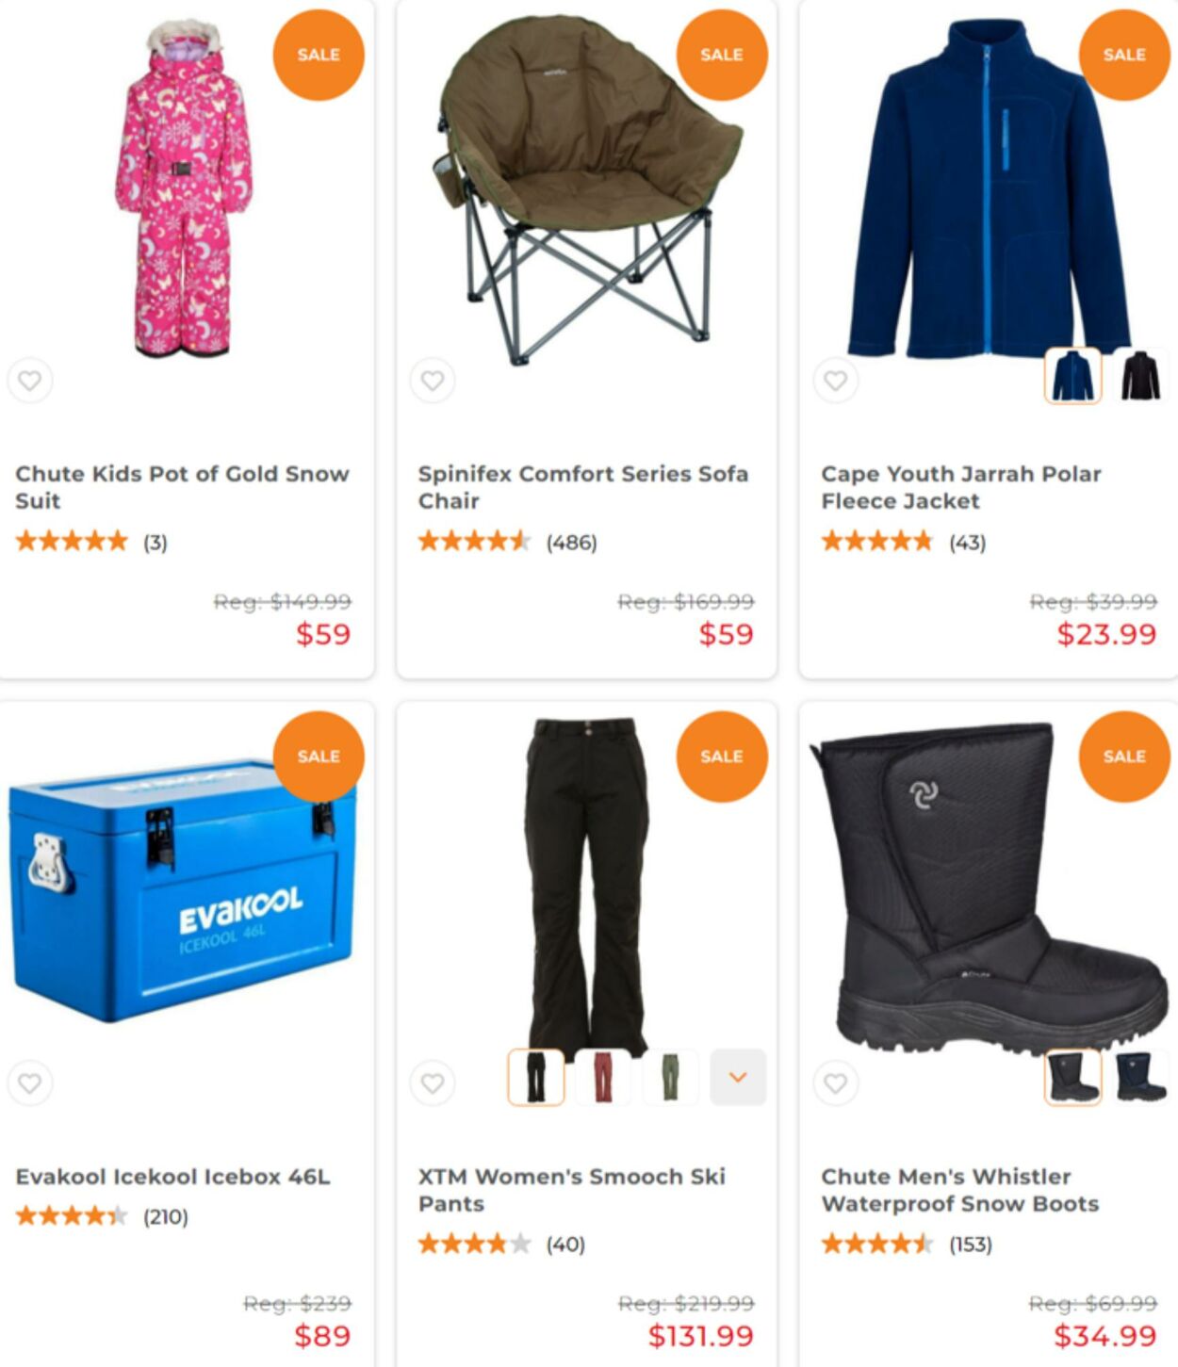This screenshot has width=1178, height=1367.
Task: Open Spinifex Comfort Series Sofa Chair page
Action: (583, 487)
